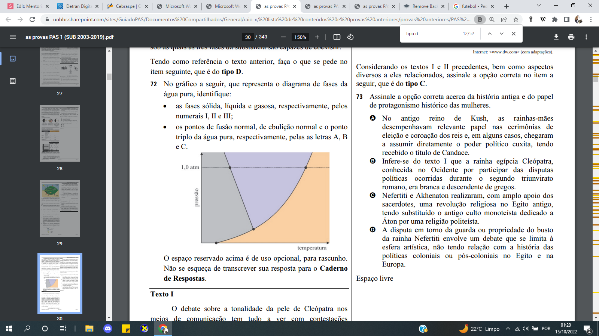Click the thumbnail panel scroll up arrow
The width and height of the screenshot is (599, 336).
109,50
